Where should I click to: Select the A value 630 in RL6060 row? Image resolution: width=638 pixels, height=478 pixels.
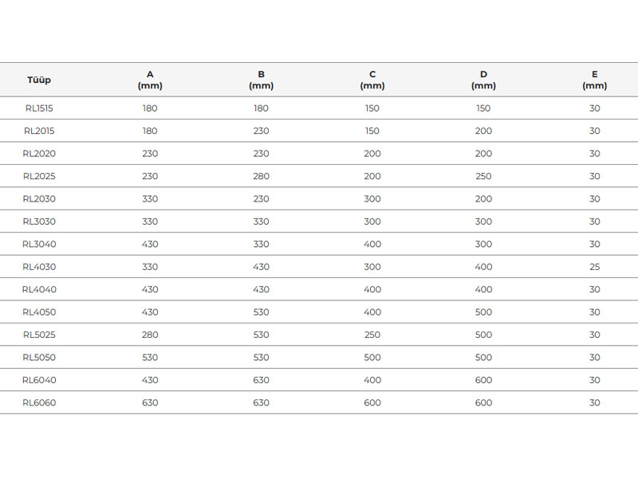point(150,403)
